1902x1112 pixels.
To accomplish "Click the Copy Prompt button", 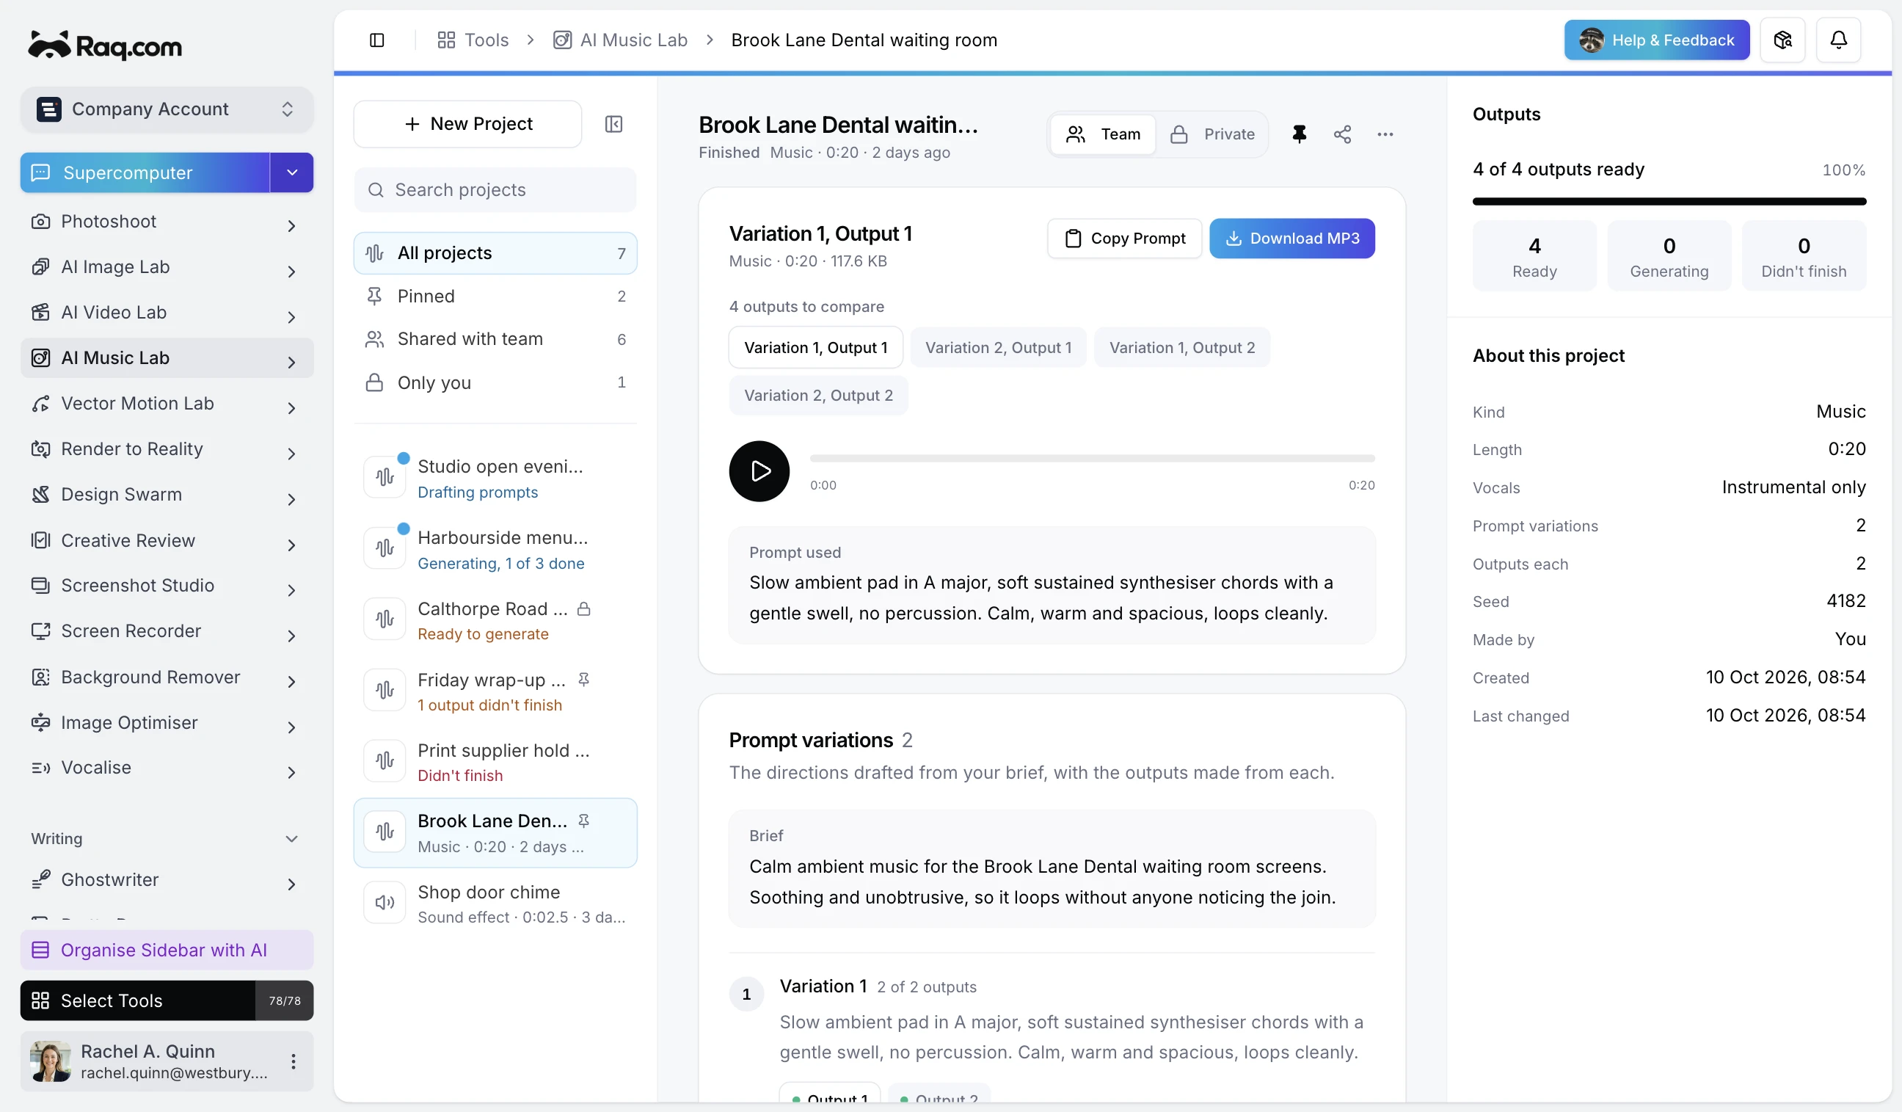I will point(1124,239).
